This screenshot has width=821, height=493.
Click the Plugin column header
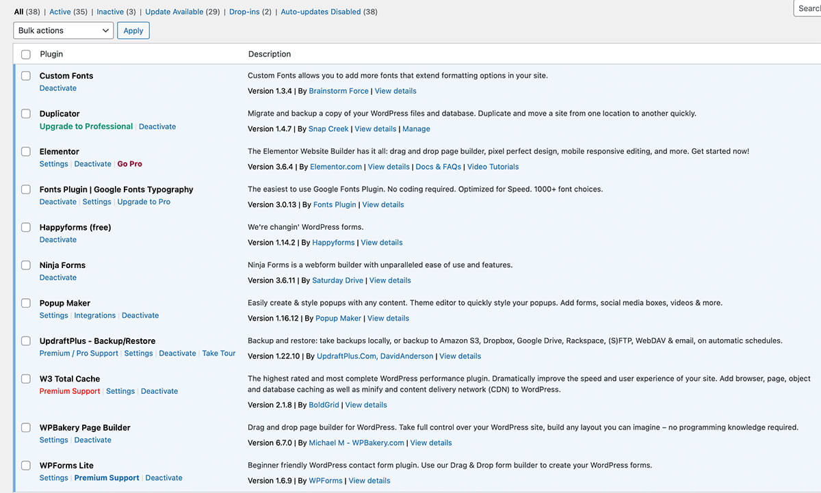51,54
